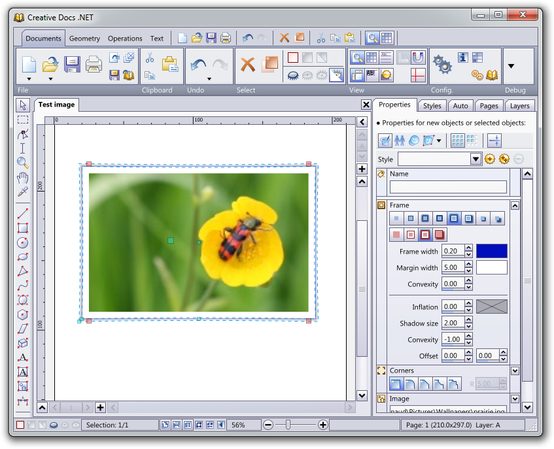Viewport: 554px width, 449px height.
Task: Open the Layers panel tab
Action: coord(520,106)
